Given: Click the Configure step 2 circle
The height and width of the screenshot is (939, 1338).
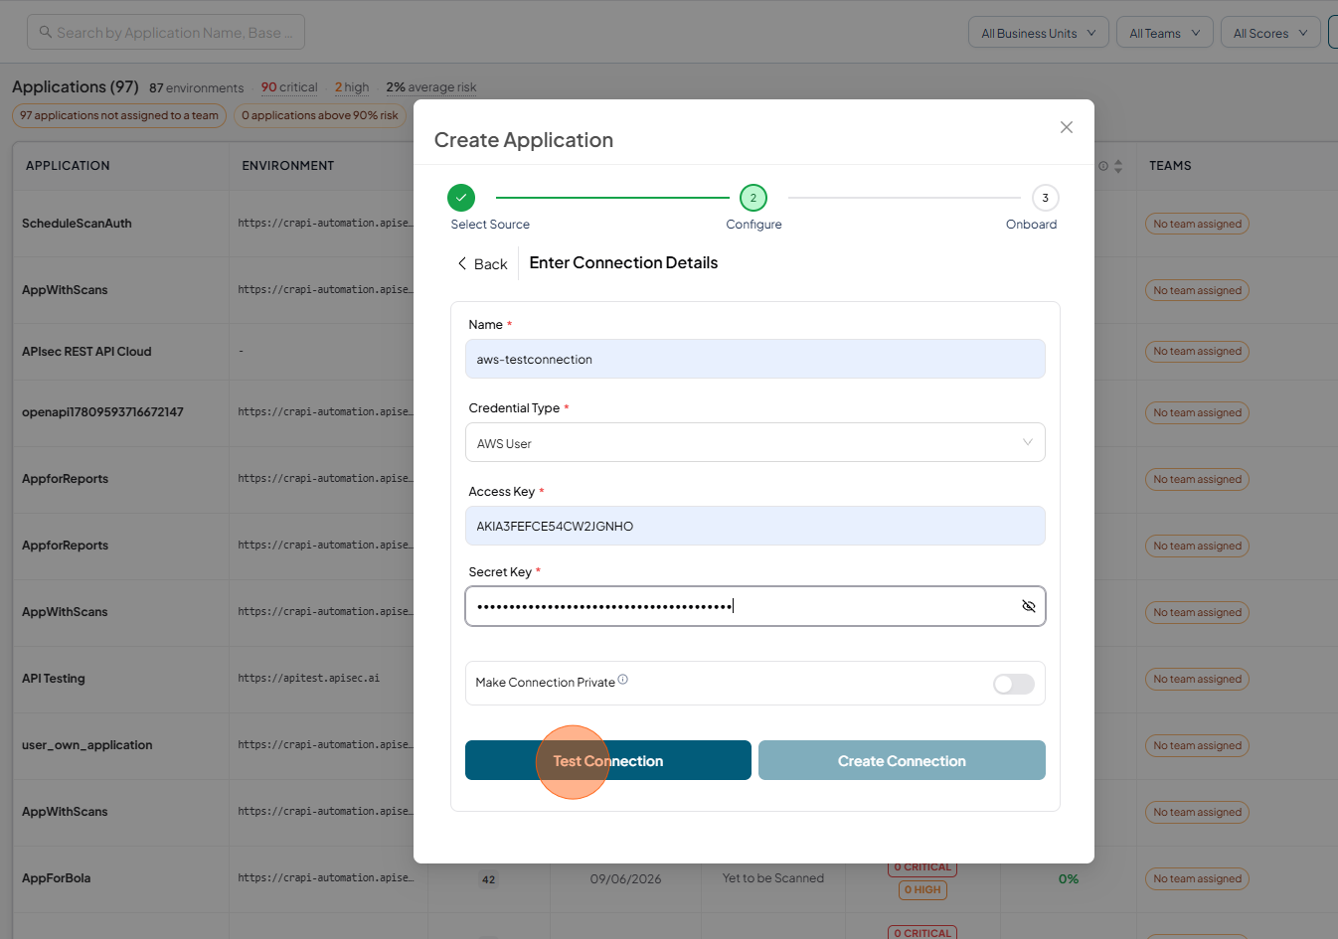Looking at the screenshot, I should pyautogui.click(x=753, y=198).
